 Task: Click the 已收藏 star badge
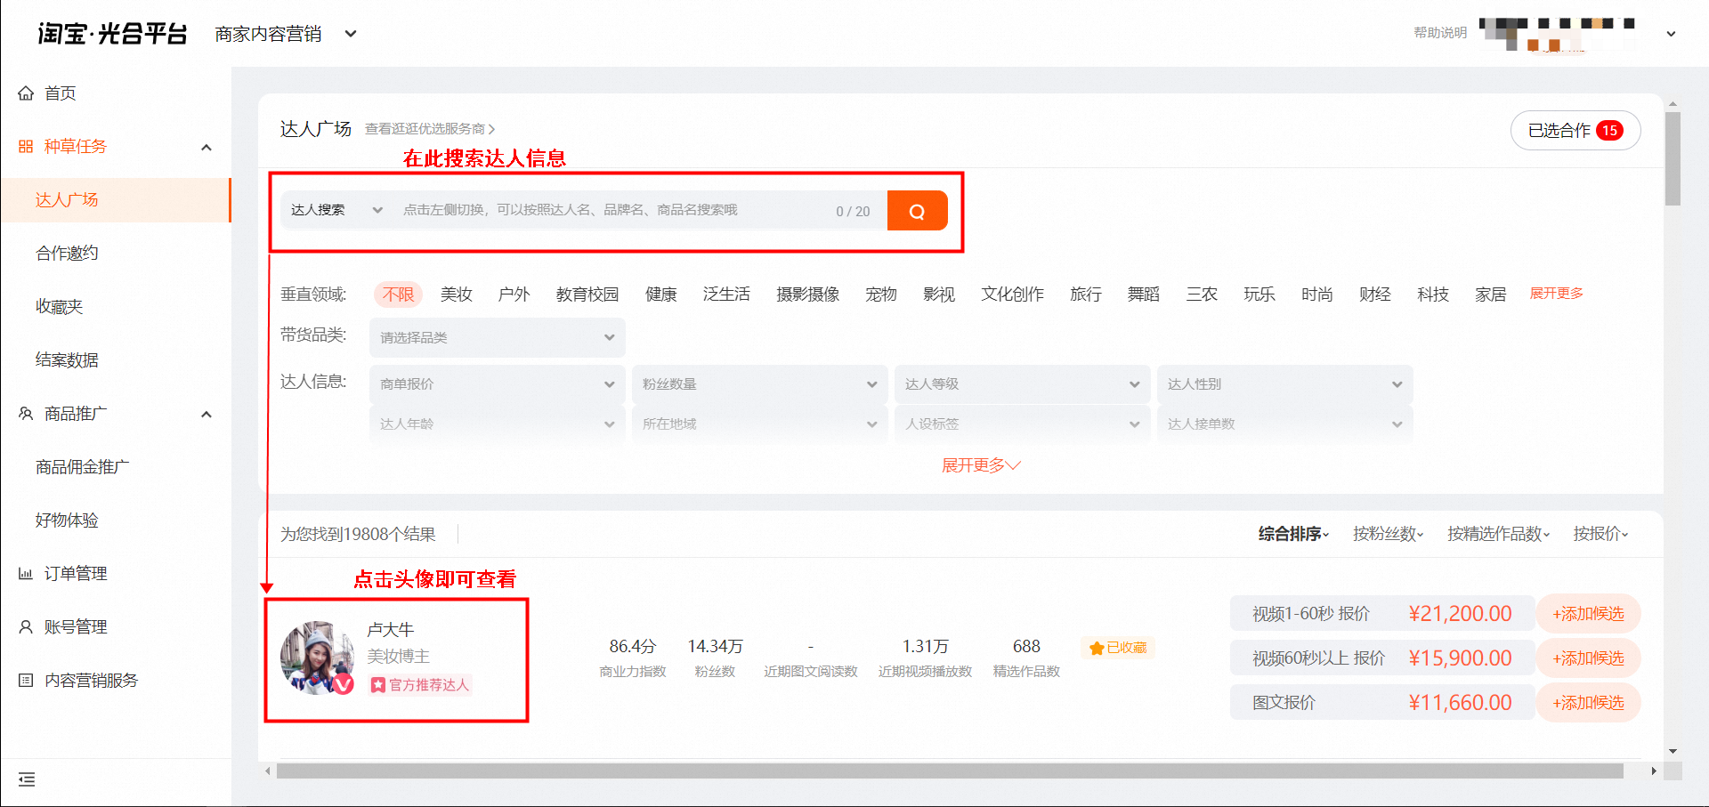1118,648
